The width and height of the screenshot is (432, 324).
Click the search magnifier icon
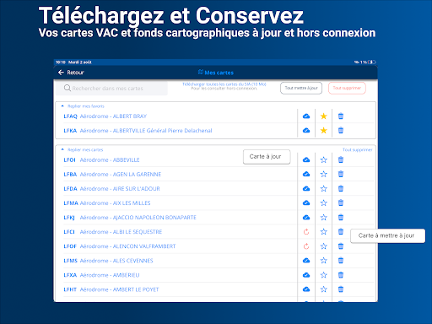(67, 88)
